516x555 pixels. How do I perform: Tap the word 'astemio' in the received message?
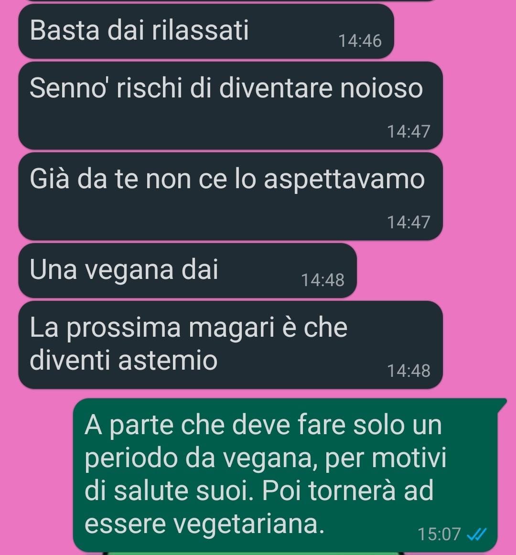168,360
